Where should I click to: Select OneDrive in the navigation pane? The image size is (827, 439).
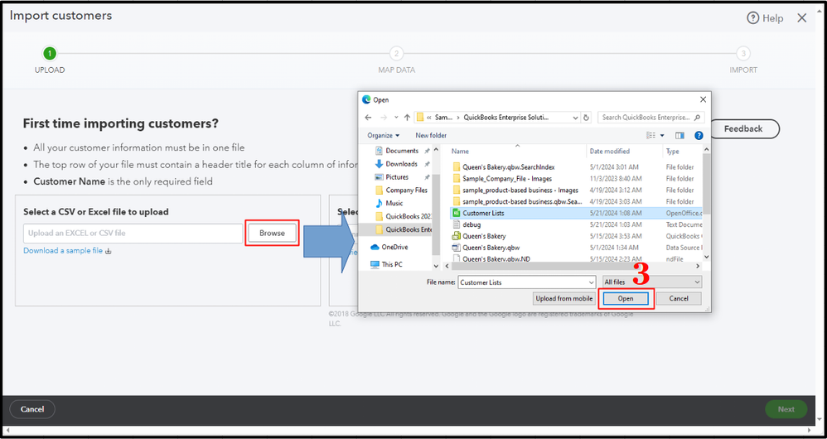pyautogui.click(x=394, y=247)
